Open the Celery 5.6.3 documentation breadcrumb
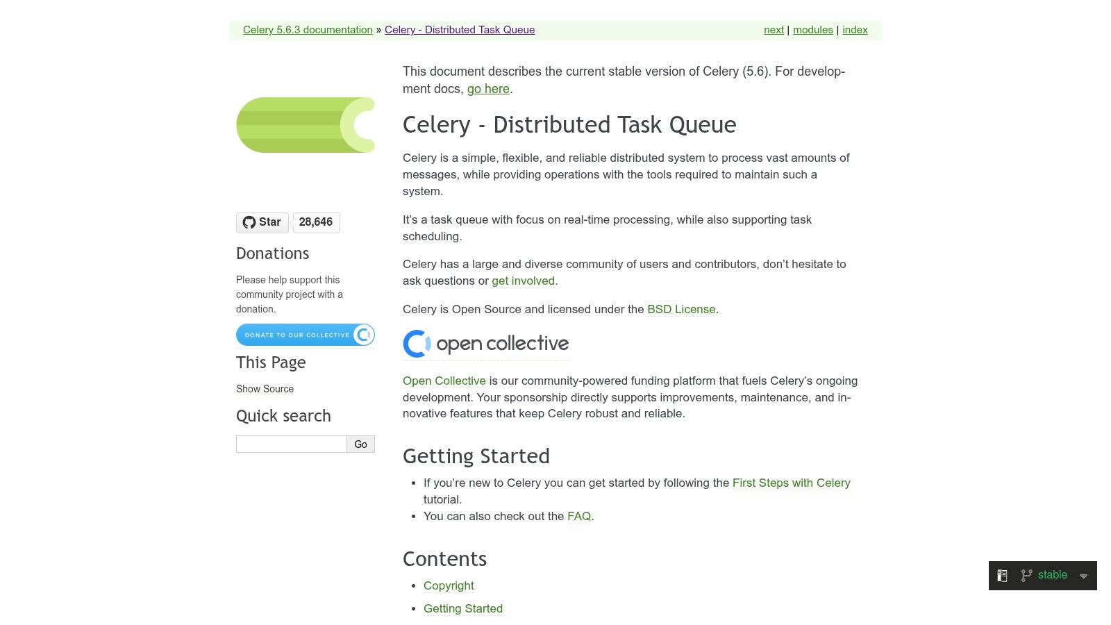1111x625 pixels. [308, 30]
